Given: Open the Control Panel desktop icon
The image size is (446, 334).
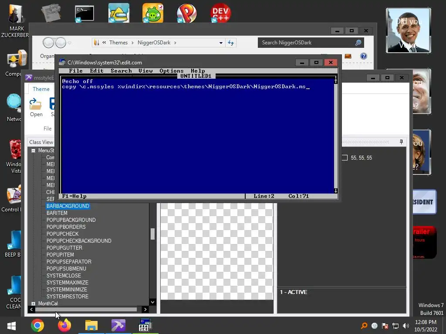Looking at the screenshot, I should pos(11,198).
